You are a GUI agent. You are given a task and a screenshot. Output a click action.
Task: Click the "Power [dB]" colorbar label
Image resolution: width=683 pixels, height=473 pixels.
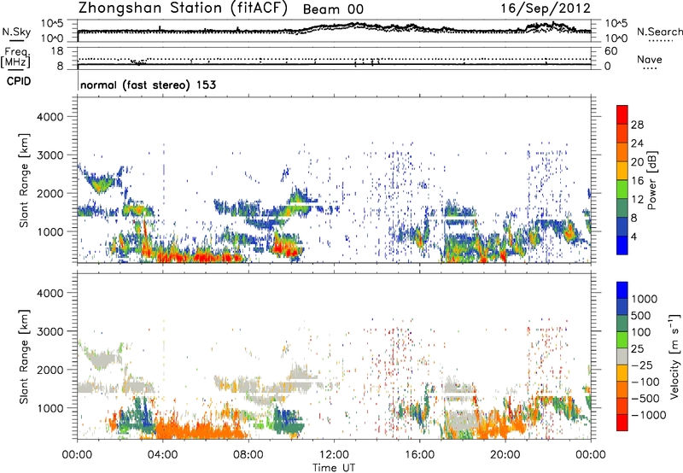651,180
